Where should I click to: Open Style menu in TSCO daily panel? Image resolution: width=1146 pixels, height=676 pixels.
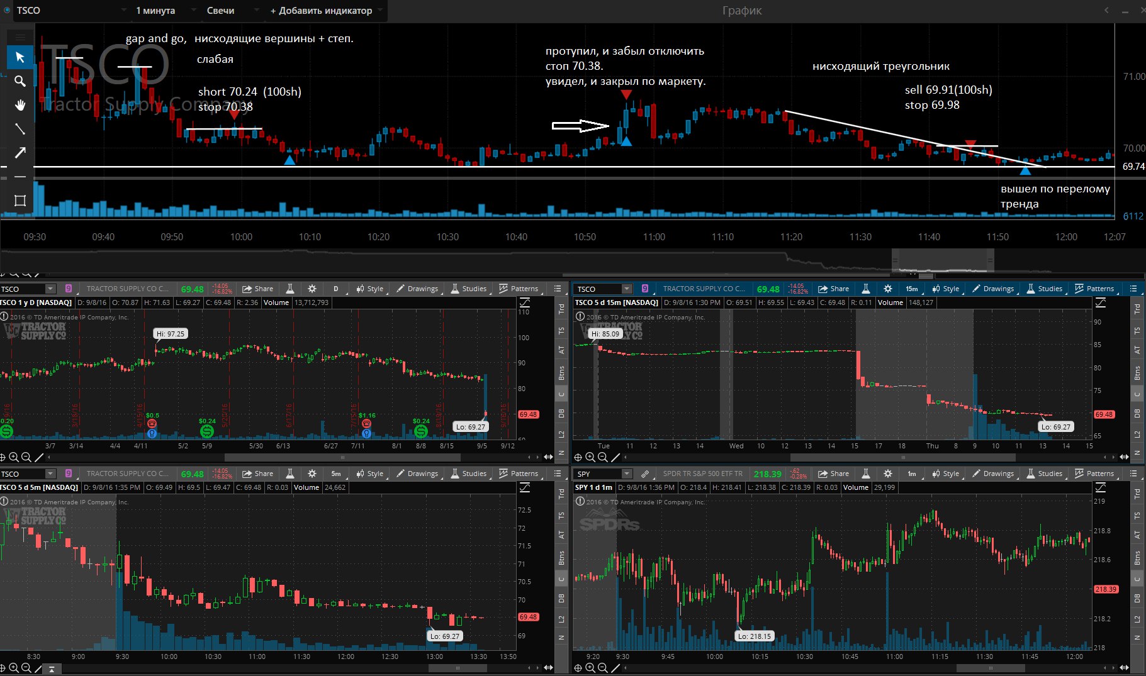(370, 289)
